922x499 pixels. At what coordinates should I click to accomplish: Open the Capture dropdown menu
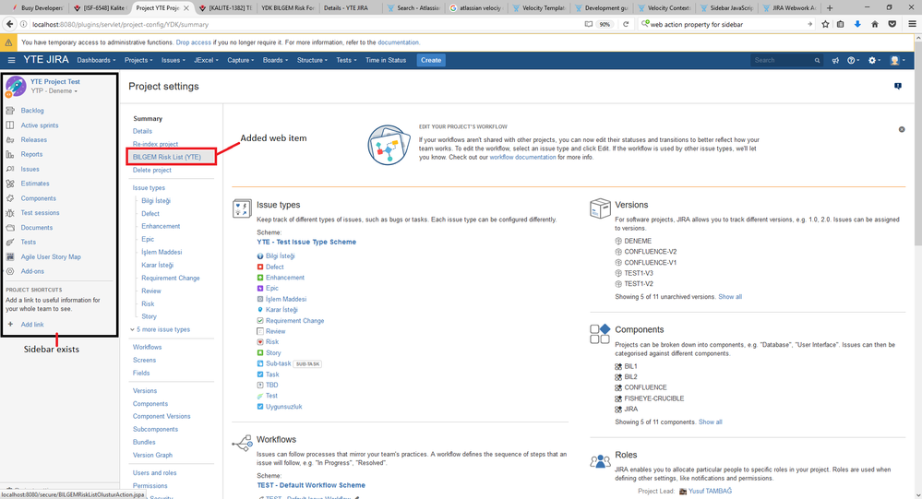(241, 61)
